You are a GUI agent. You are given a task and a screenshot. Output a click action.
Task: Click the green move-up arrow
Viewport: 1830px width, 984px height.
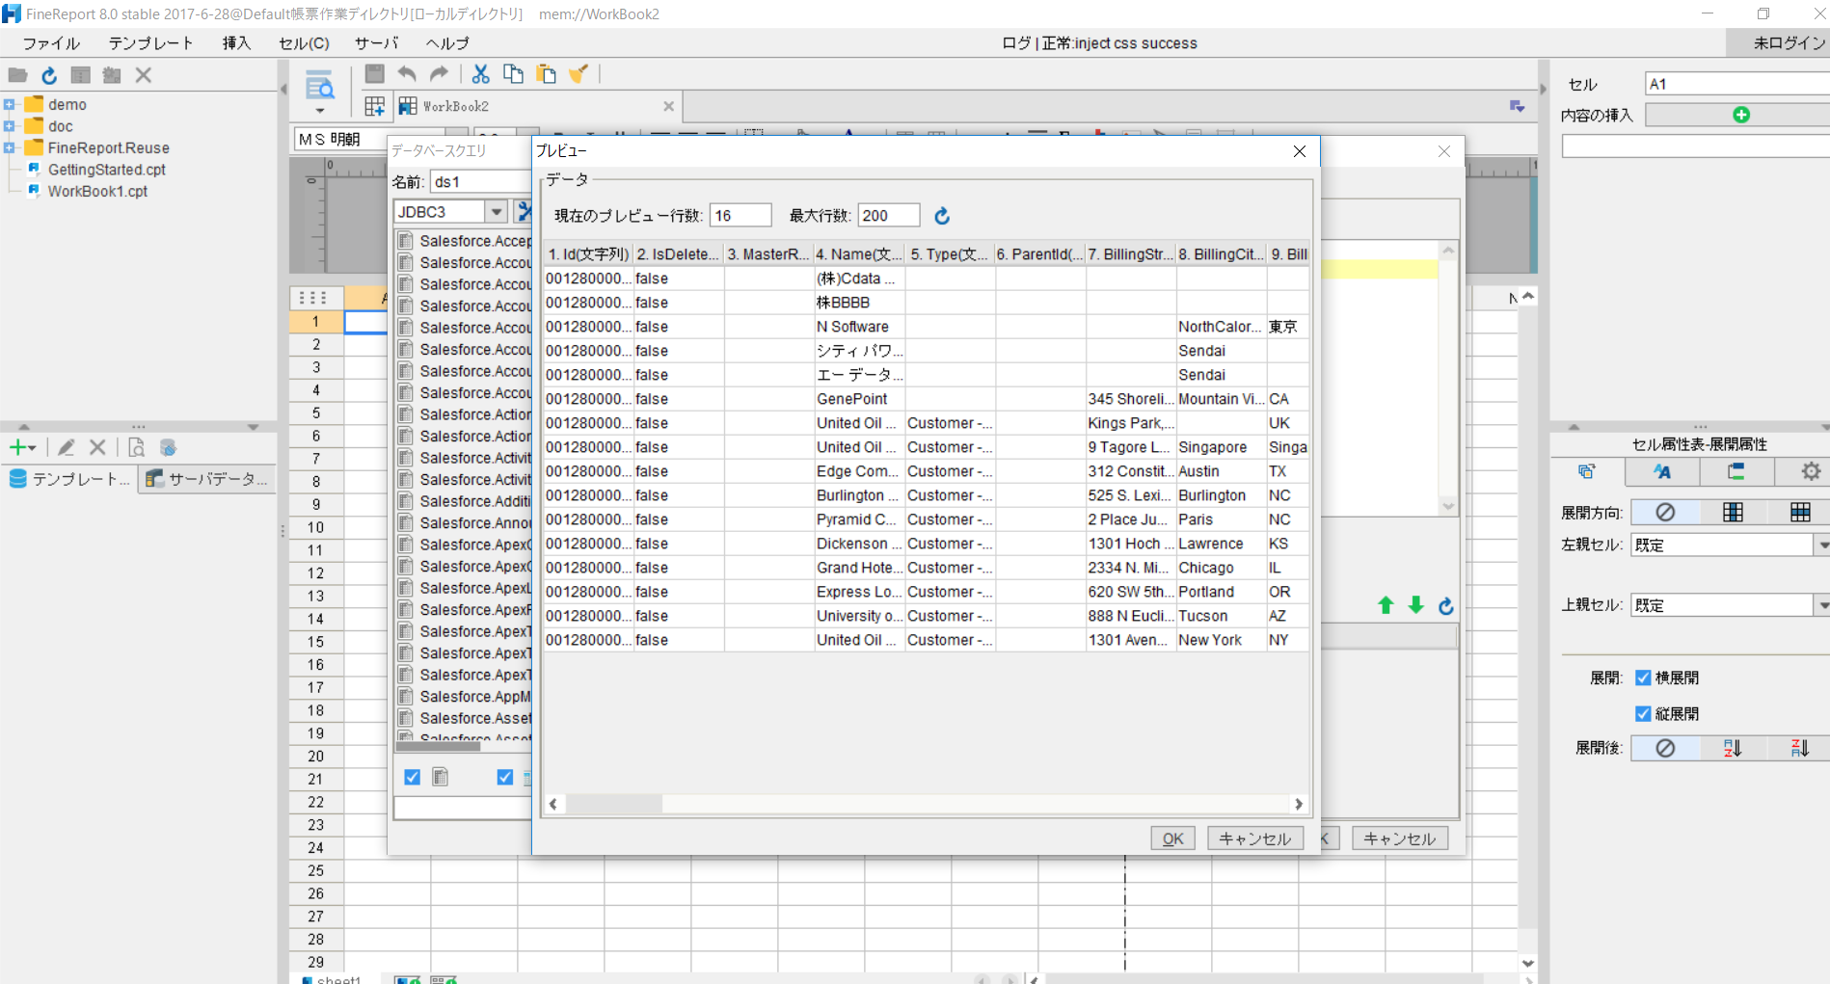[x=1386, y=605]
